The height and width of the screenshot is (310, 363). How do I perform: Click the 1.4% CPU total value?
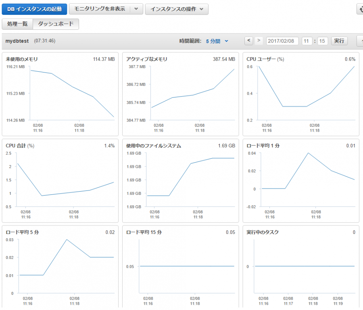(109, 146)
